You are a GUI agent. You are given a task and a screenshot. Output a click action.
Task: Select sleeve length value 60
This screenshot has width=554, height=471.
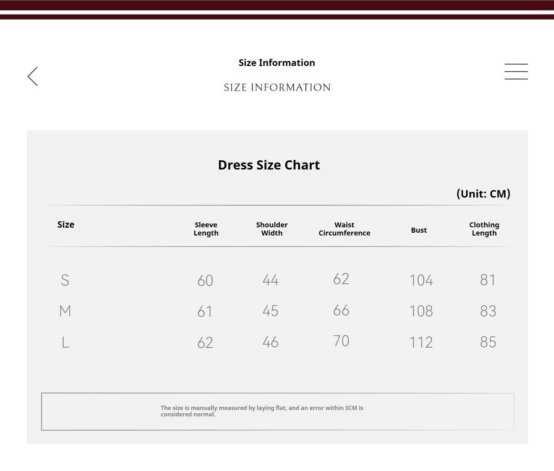(205, 280)
